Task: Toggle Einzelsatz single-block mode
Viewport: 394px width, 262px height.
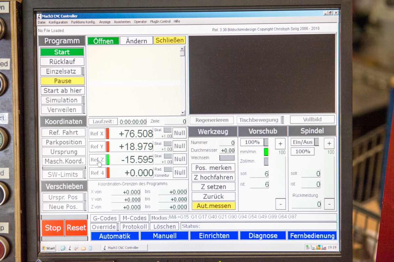Action: click(x=61, y=71)
